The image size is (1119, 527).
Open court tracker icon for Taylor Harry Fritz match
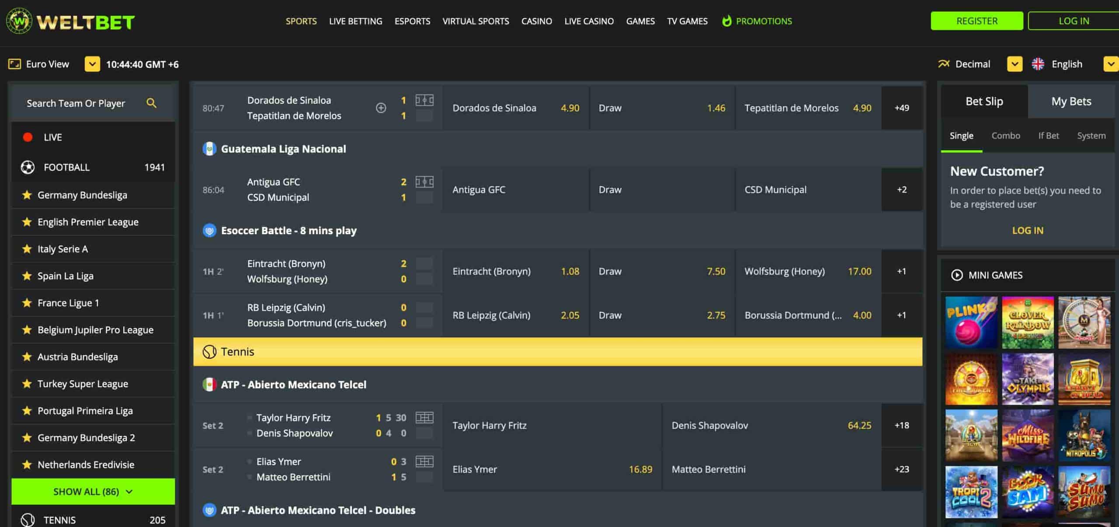pyautogui.click(x=424, y=417)
